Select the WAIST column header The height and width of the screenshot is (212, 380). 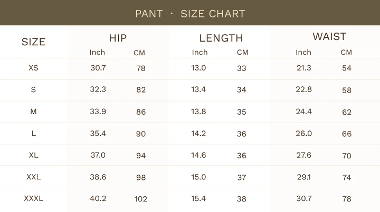[329, 36]
